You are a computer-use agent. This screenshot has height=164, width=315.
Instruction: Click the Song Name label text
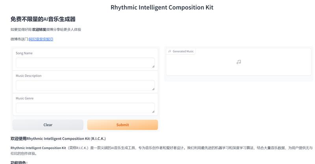[x=24, y=53]
